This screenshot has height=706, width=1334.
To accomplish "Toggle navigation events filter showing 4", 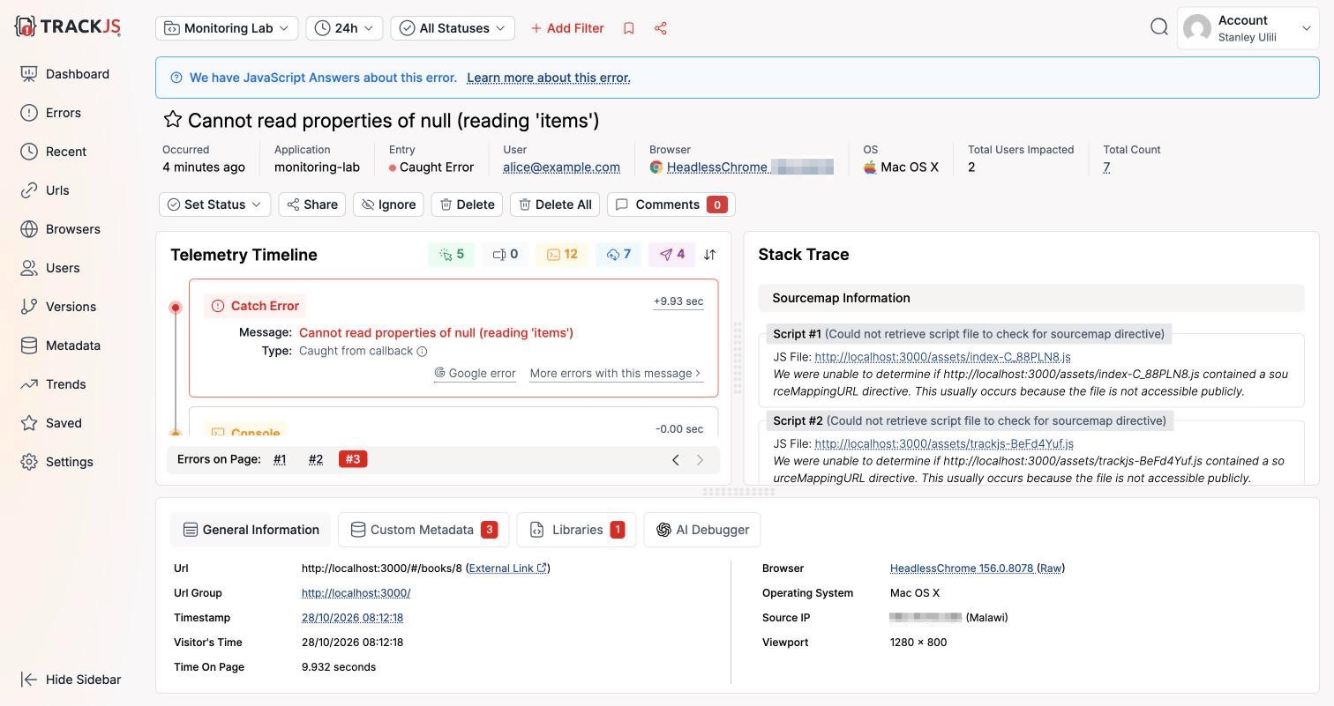I will [672, 255].
